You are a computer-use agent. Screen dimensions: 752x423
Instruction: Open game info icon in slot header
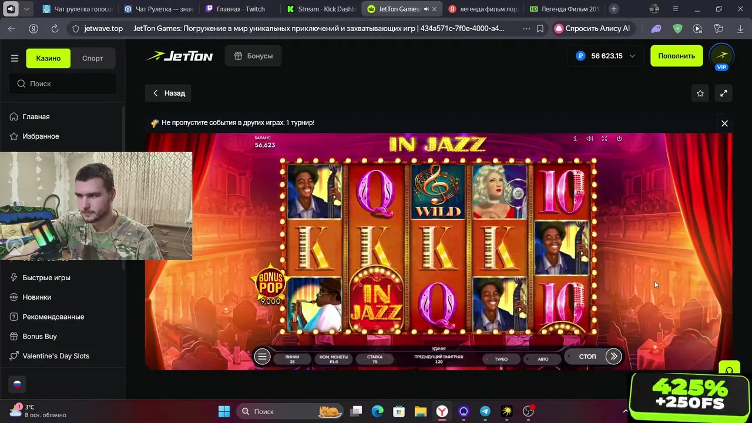(x=575, y=139)
